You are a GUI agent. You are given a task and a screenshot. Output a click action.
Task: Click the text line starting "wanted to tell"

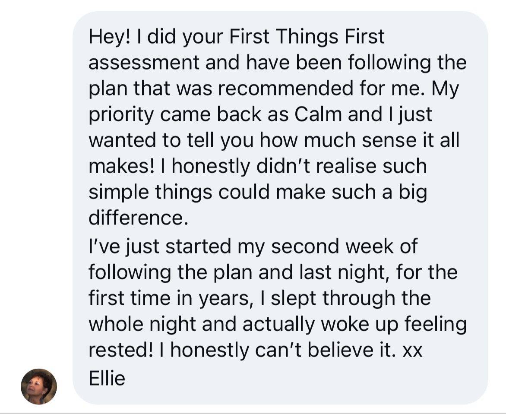tap(274, 141)
